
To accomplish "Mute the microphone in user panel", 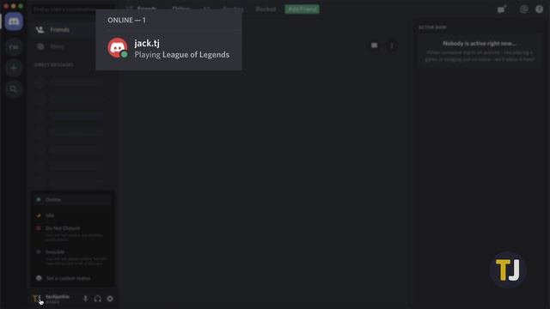I will [85, 299].
